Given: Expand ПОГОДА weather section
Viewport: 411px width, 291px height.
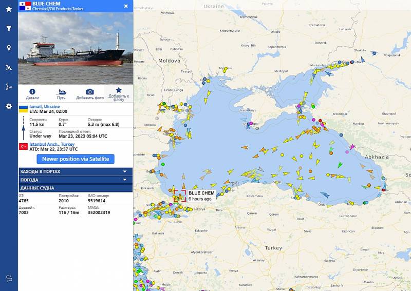Looking at the screenshot, I should (76, 180).
